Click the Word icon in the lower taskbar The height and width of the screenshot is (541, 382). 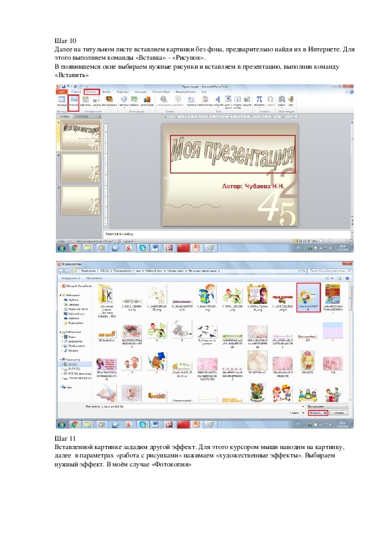155,424
